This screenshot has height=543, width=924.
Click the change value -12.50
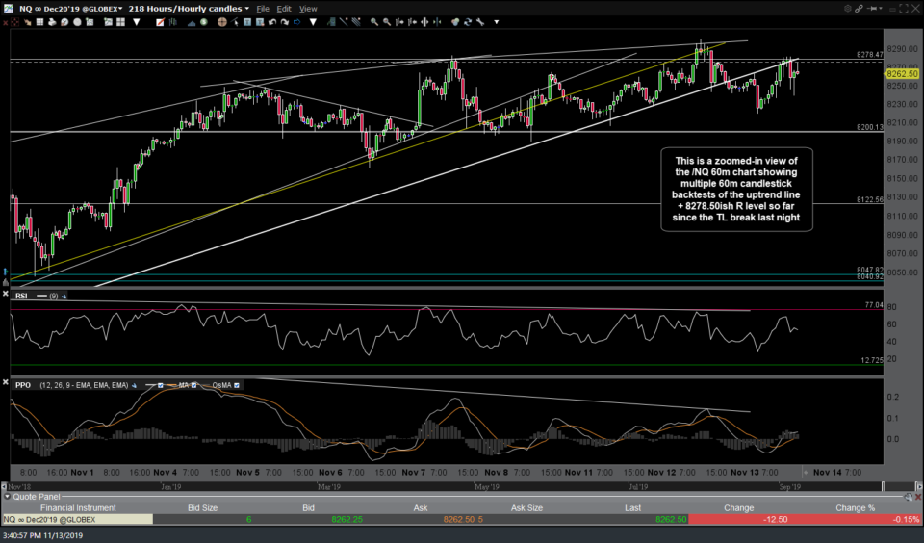coord(775,520)
